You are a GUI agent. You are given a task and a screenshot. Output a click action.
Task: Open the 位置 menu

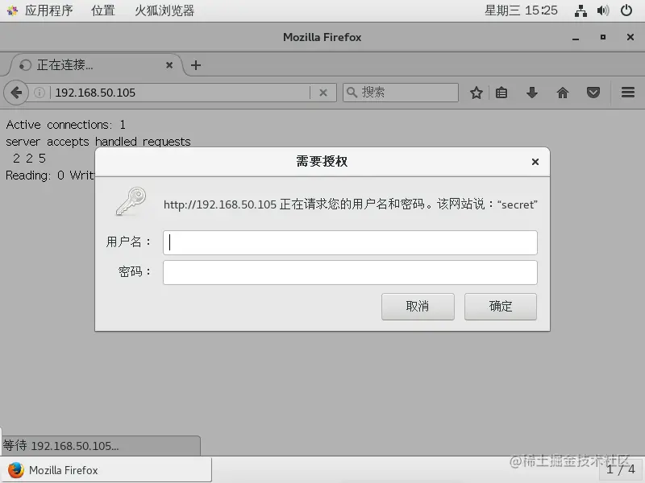[x=103, y=10]
